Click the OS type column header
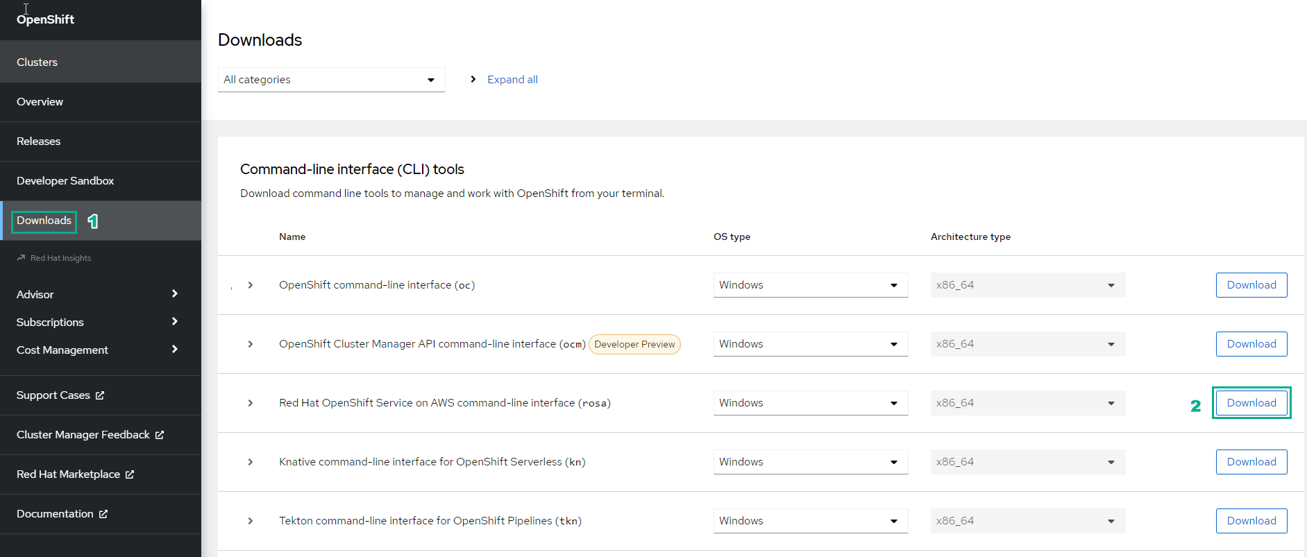1307x557 pixels. pyautogui.click(x=732, y=237)
